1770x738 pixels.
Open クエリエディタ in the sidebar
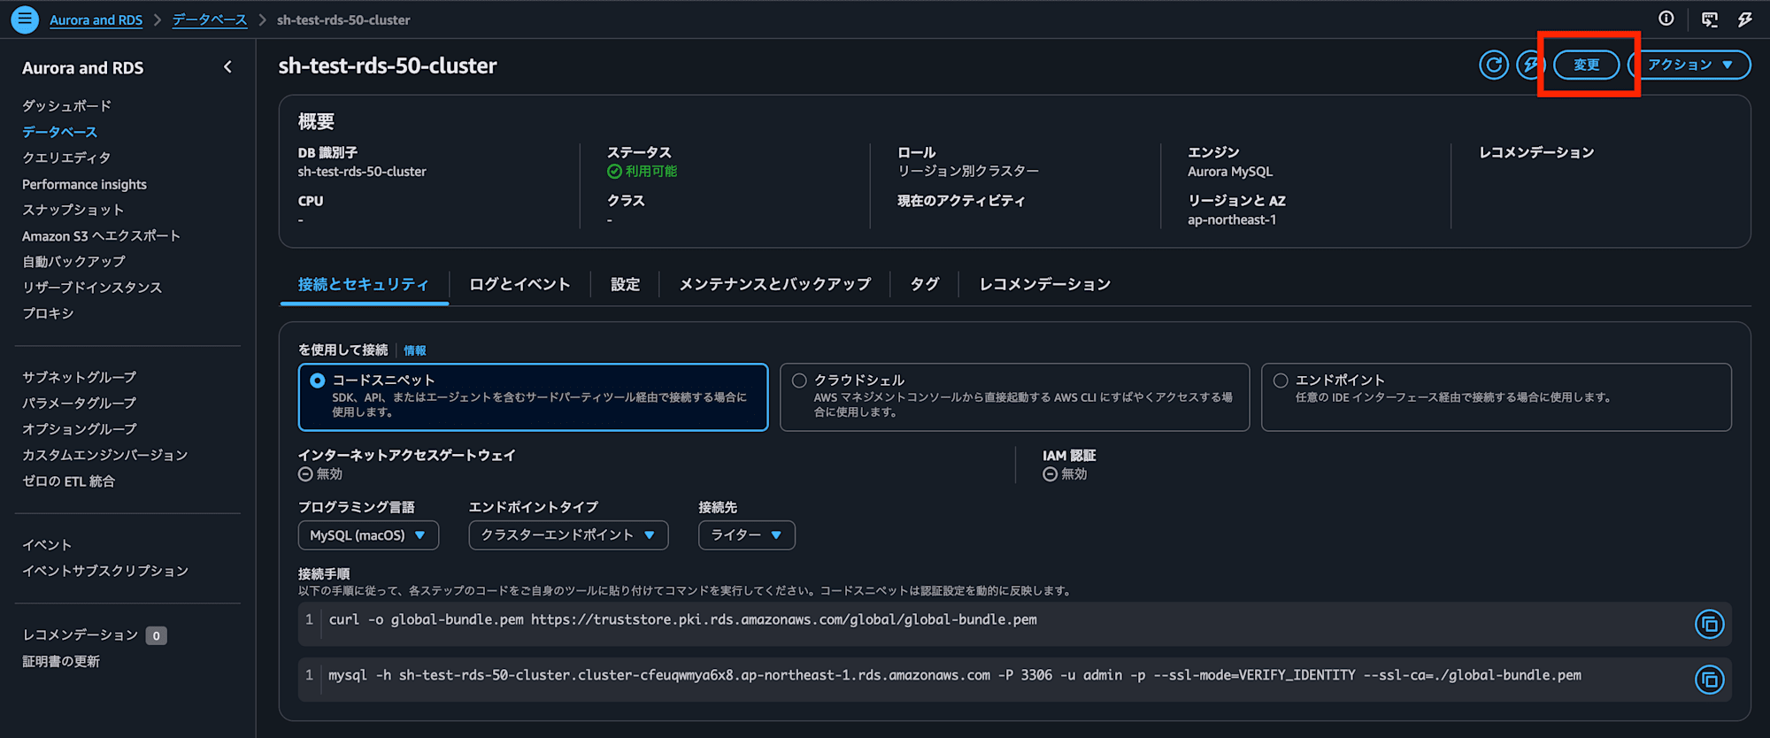[67, 158]
